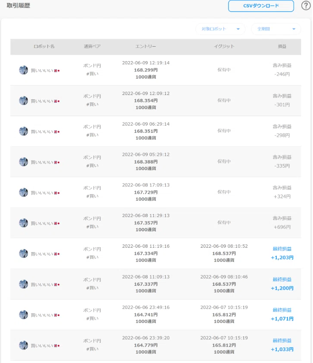Click the ロボット名 column header
This screenshot has height=363, width=313.
coord(44,46)
